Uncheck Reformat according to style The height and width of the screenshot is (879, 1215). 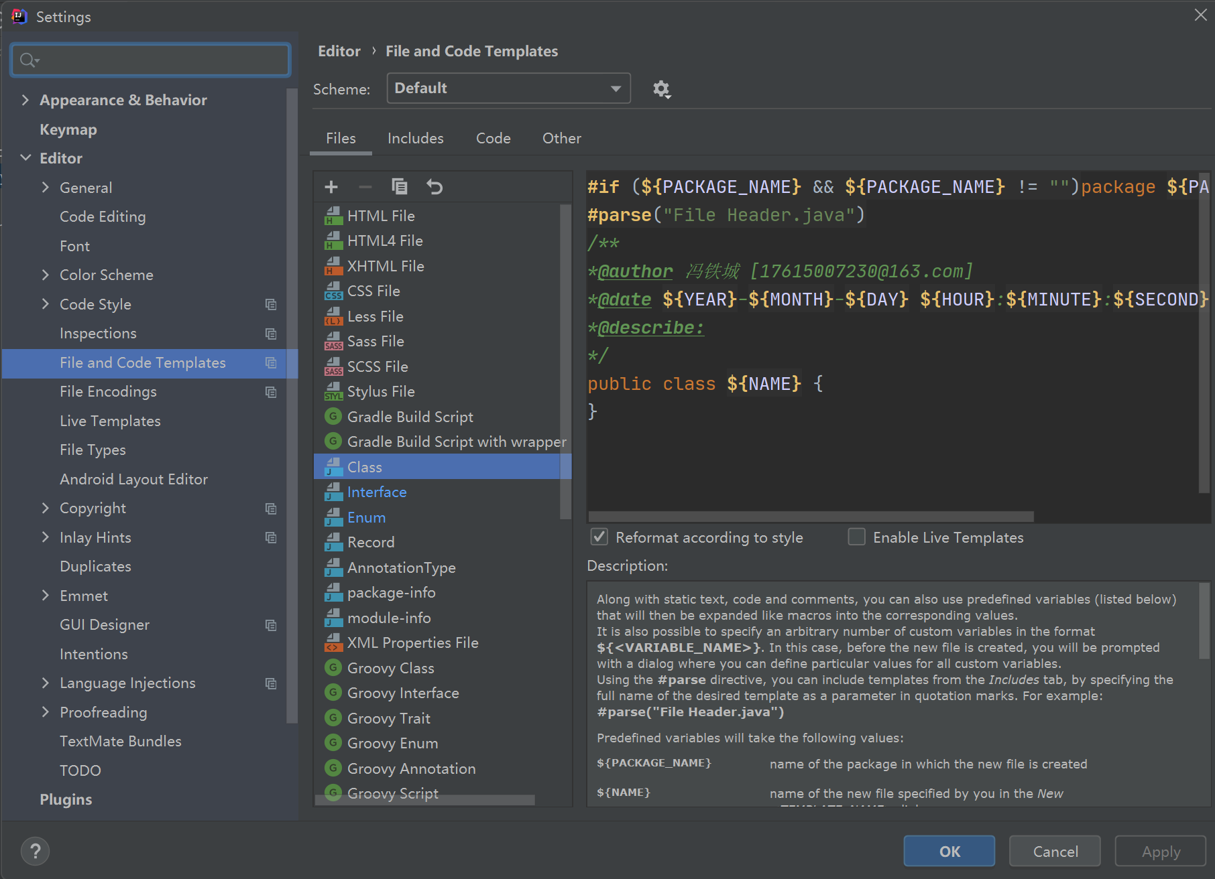(599, 537)
